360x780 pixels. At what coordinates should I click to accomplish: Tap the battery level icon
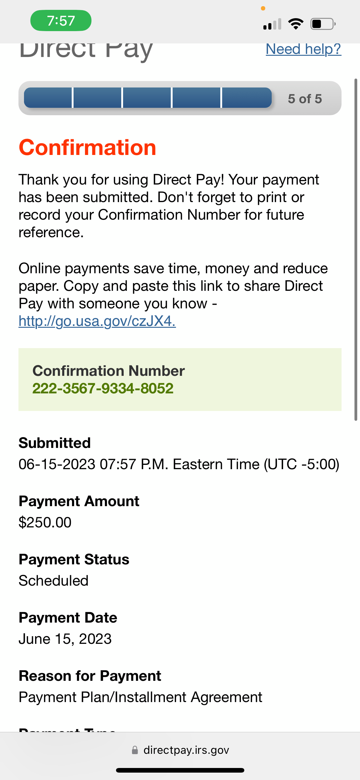pos(323,24)
